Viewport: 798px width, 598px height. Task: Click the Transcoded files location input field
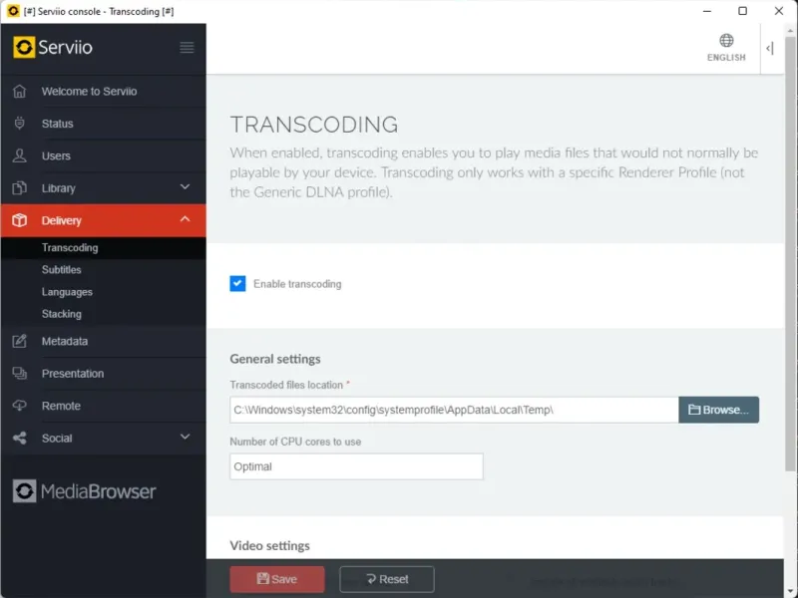pyautogui.click(x=454, y=410)
